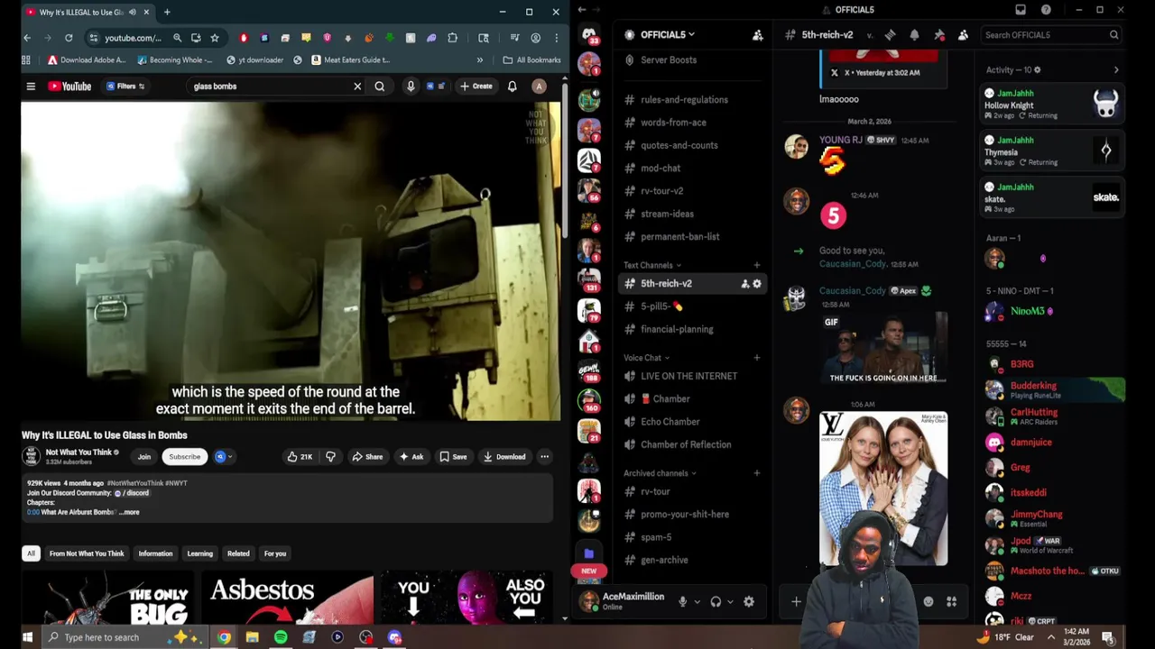Toggle member list icon in Discord
Image resolution: width=1155 pixels, height=649 pixels.
[963, 35]
